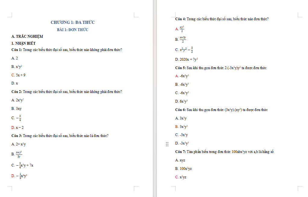Viewport: 308px width, 197px height.
Task: Click the 'Câu 1:' question line
Action: point(67,50)
